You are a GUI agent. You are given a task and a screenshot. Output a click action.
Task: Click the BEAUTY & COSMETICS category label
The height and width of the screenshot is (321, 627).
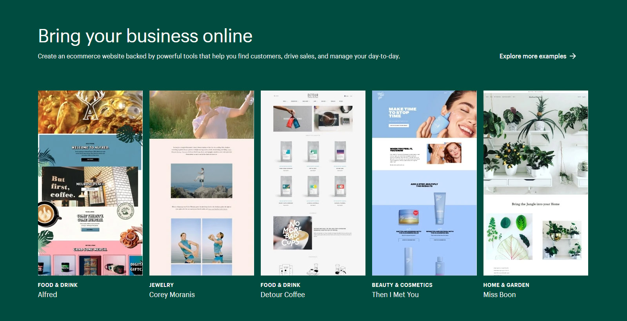click(x=402, y=285)
